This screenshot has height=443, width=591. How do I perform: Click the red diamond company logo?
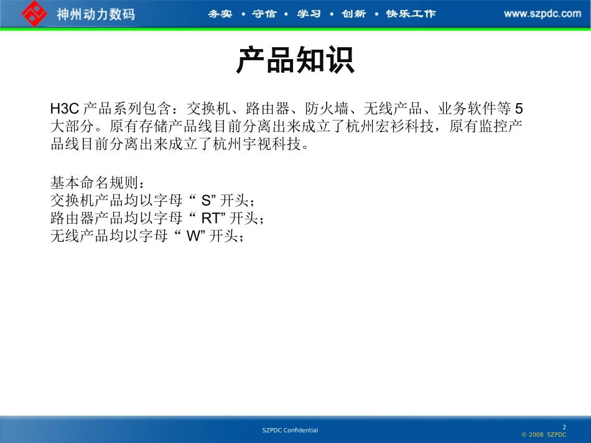click(x=34, y=14)
